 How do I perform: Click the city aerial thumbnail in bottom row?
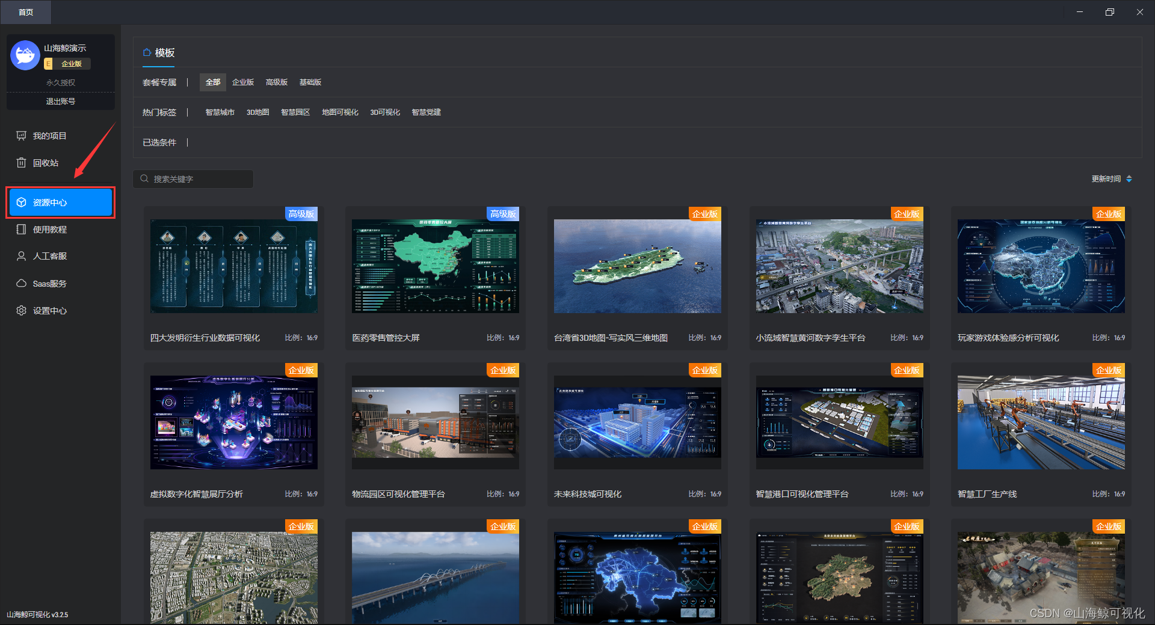click(x=234, y=578)
